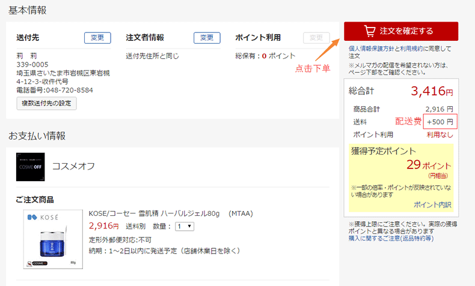
Task: Click the 3,416円 grand total amount
Action: point(432,92)
